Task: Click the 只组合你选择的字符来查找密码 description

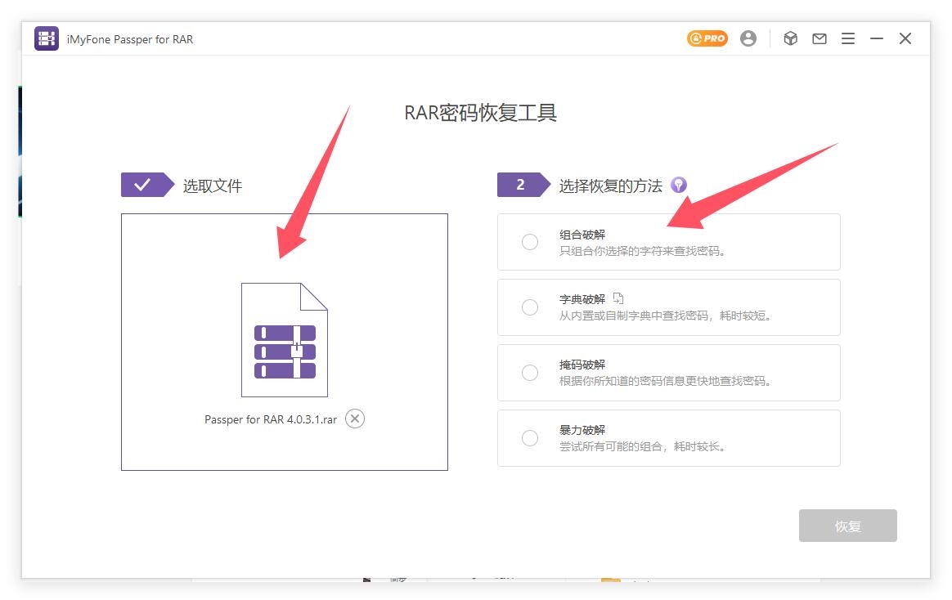Action: click(x=642, y=251)
